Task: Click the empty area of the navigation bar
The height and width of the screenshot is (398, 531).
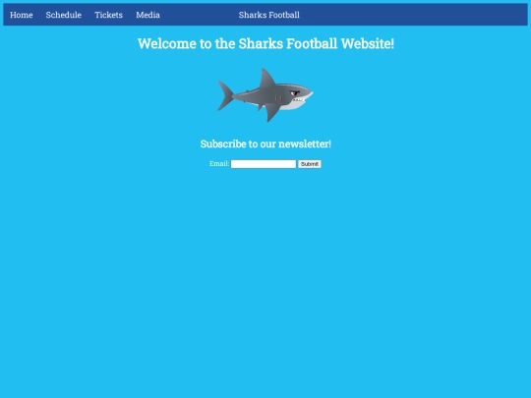Action: point(413,15)
